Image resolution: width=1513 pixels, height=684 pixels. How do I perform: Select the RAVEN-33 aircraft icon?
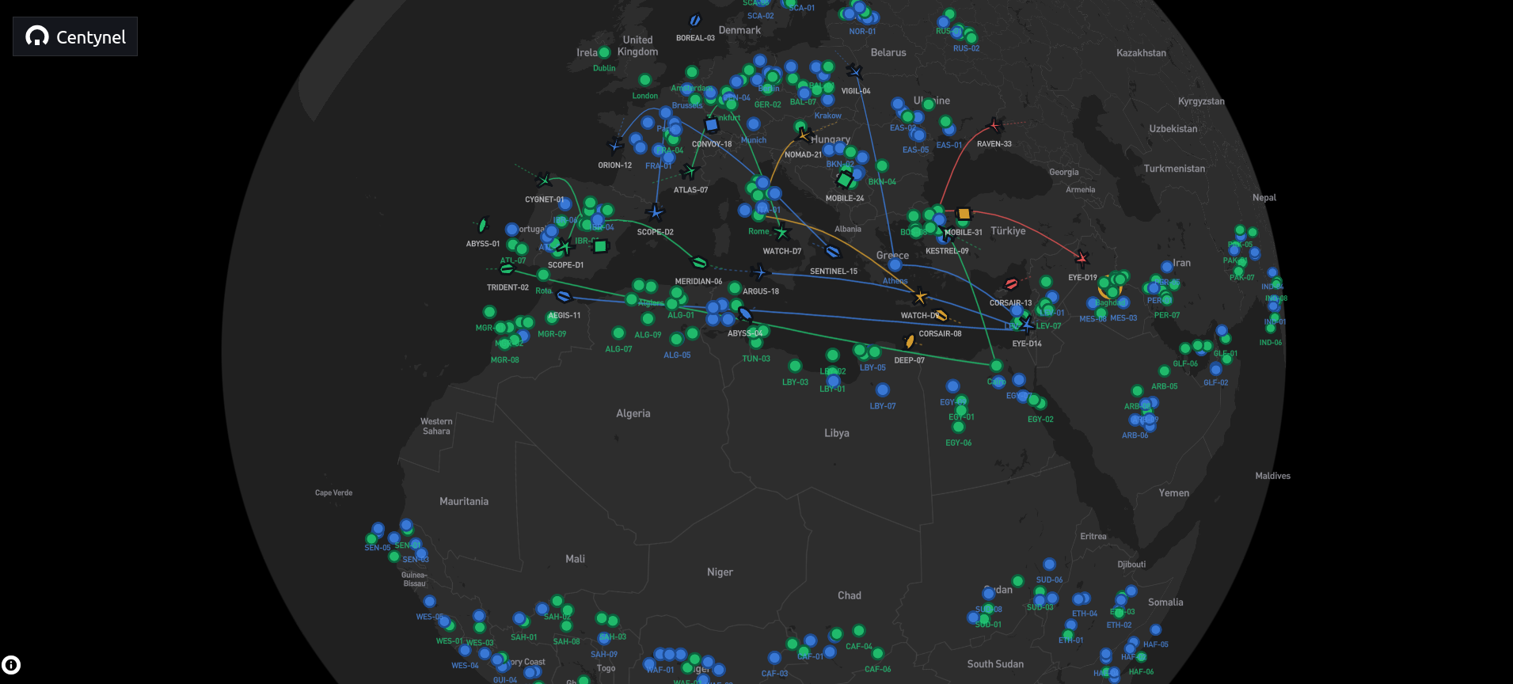pyautogui.click(x=995, y=126)
